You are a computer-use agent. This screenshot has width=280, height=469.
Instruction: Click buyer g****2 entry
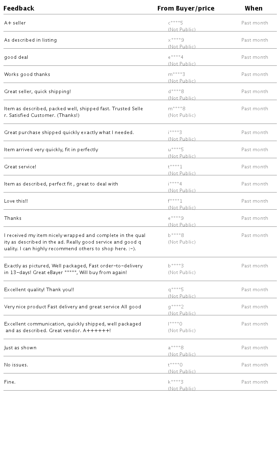point(176,307)
